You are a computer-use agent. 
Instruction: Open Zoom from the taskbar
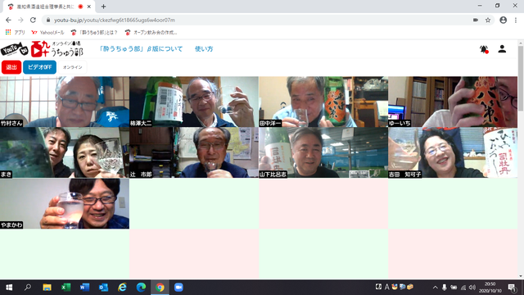click(178, 288)
